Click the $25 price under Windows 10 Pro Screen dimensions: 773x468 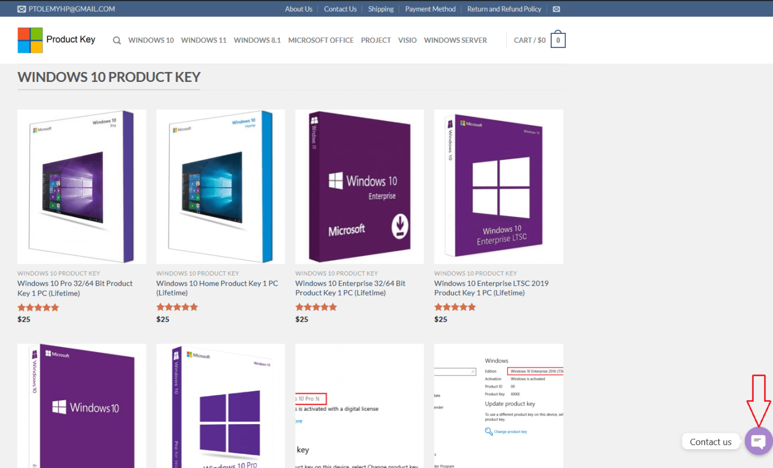(24, 319)
